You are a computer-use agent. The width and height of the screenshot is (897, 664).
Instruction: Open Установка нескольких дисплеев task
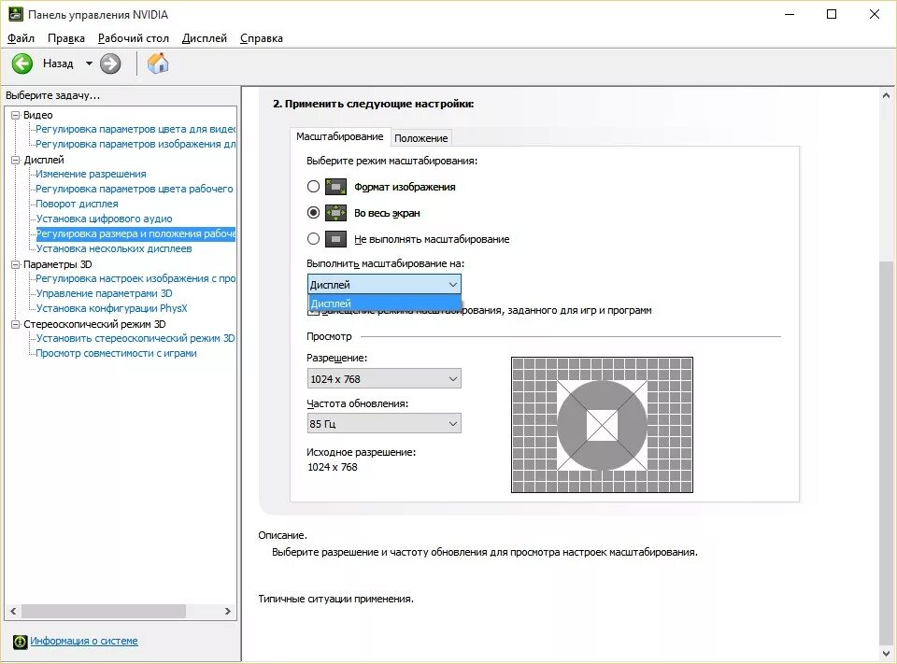114,248
